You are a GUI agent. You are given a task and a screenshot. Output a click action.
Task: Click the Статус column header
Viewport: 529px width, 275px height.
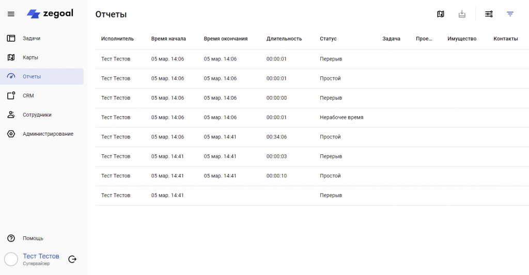click(x=328, y=39)
